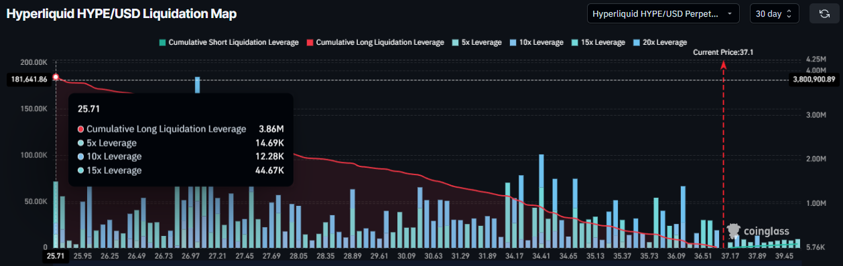Viewport: 843px width, 266px height.
Task: Toggle the 10x Leverage legend series
Action: 536,42
